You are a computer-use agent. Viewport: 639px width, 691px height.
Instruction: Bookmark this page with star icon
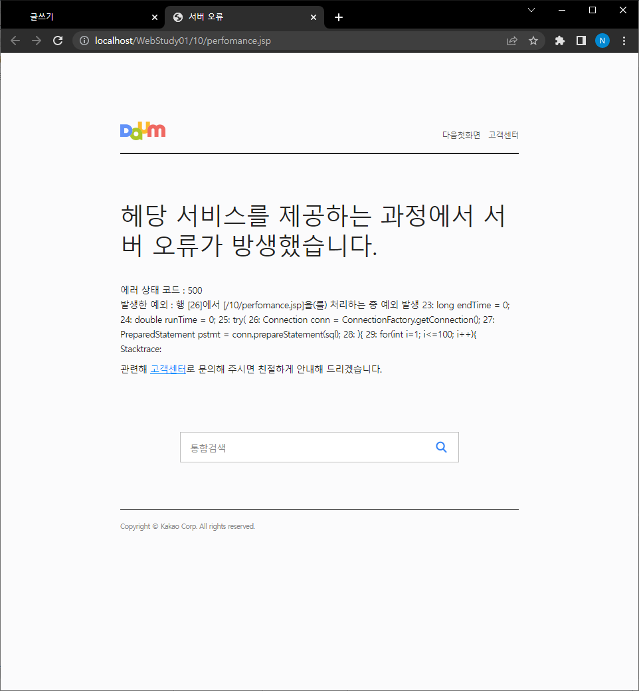pyautogui.click(x=533, y=41)
